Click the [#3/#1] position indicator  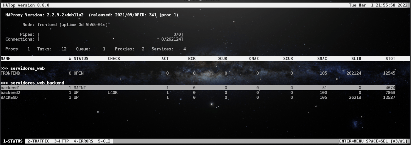click(x=400, y=141)
